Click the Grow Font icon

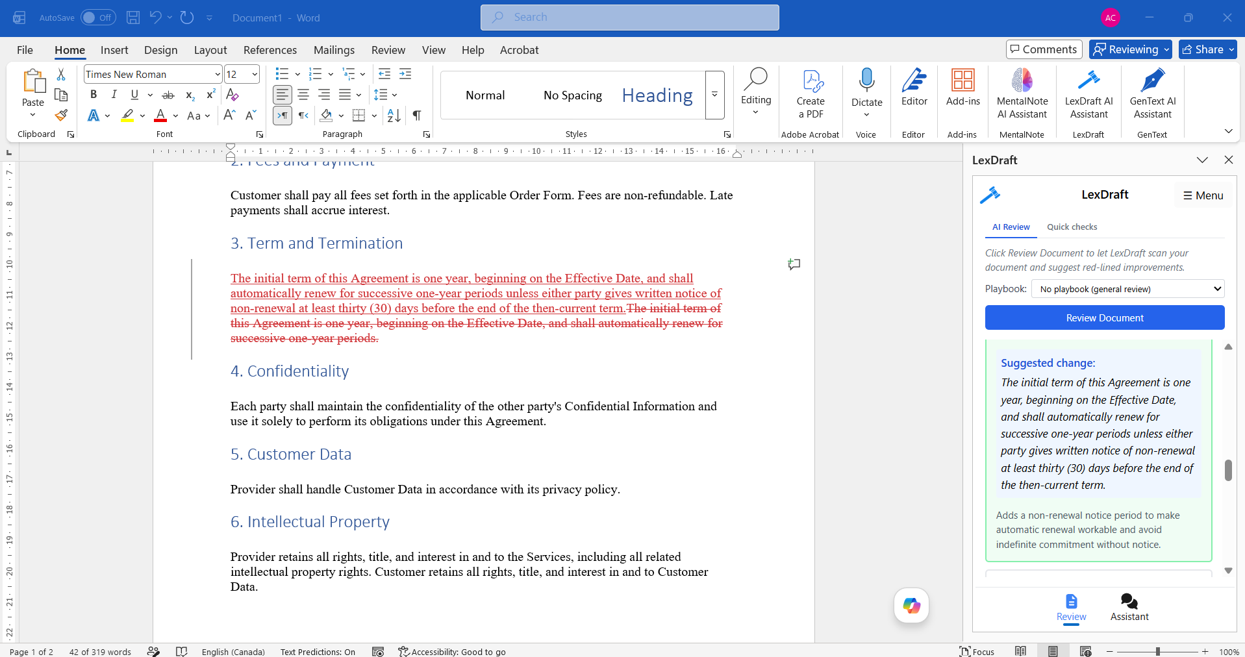tap(229, 116)
